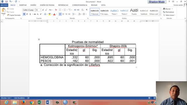Switch to the REFERENCIAS tab

pos(63,5)
